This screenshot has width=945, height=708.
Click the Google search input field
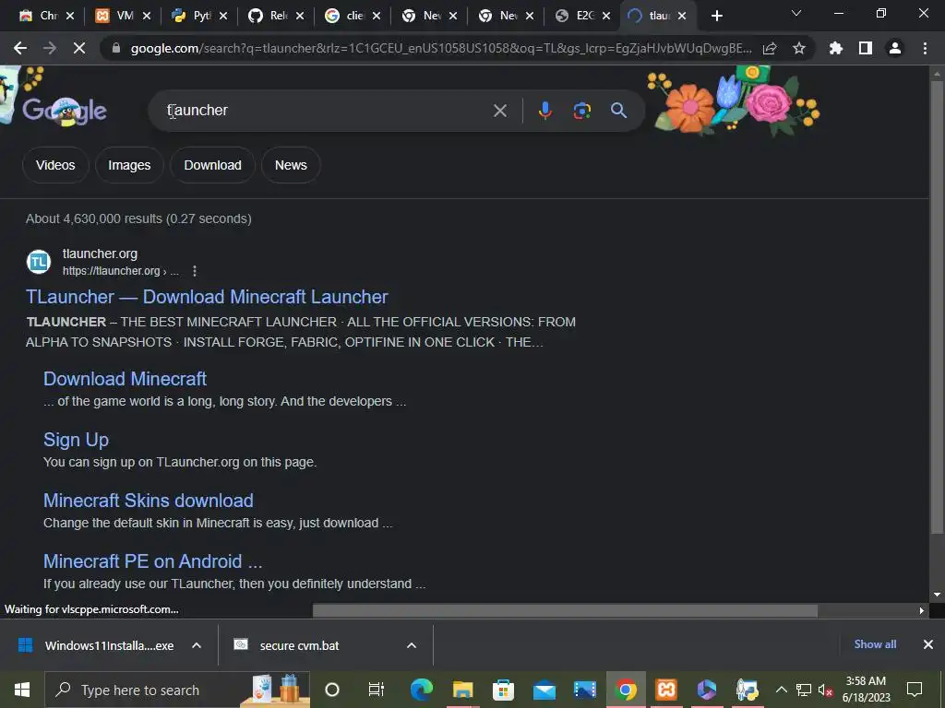click(326, 111)
